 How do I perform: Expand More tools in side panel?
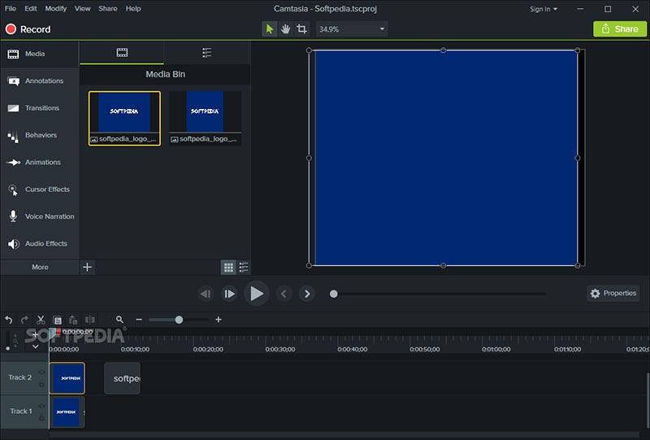40,267
